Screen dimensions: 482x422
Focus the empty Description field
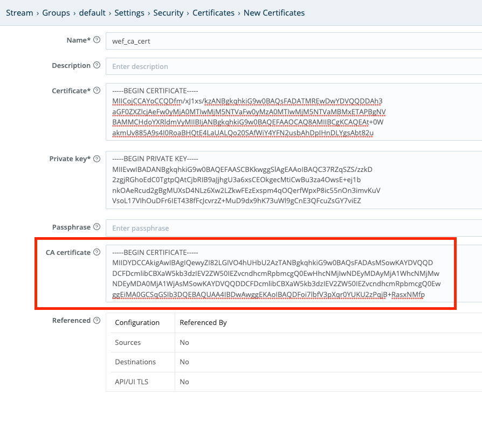(x=243, y=67)
